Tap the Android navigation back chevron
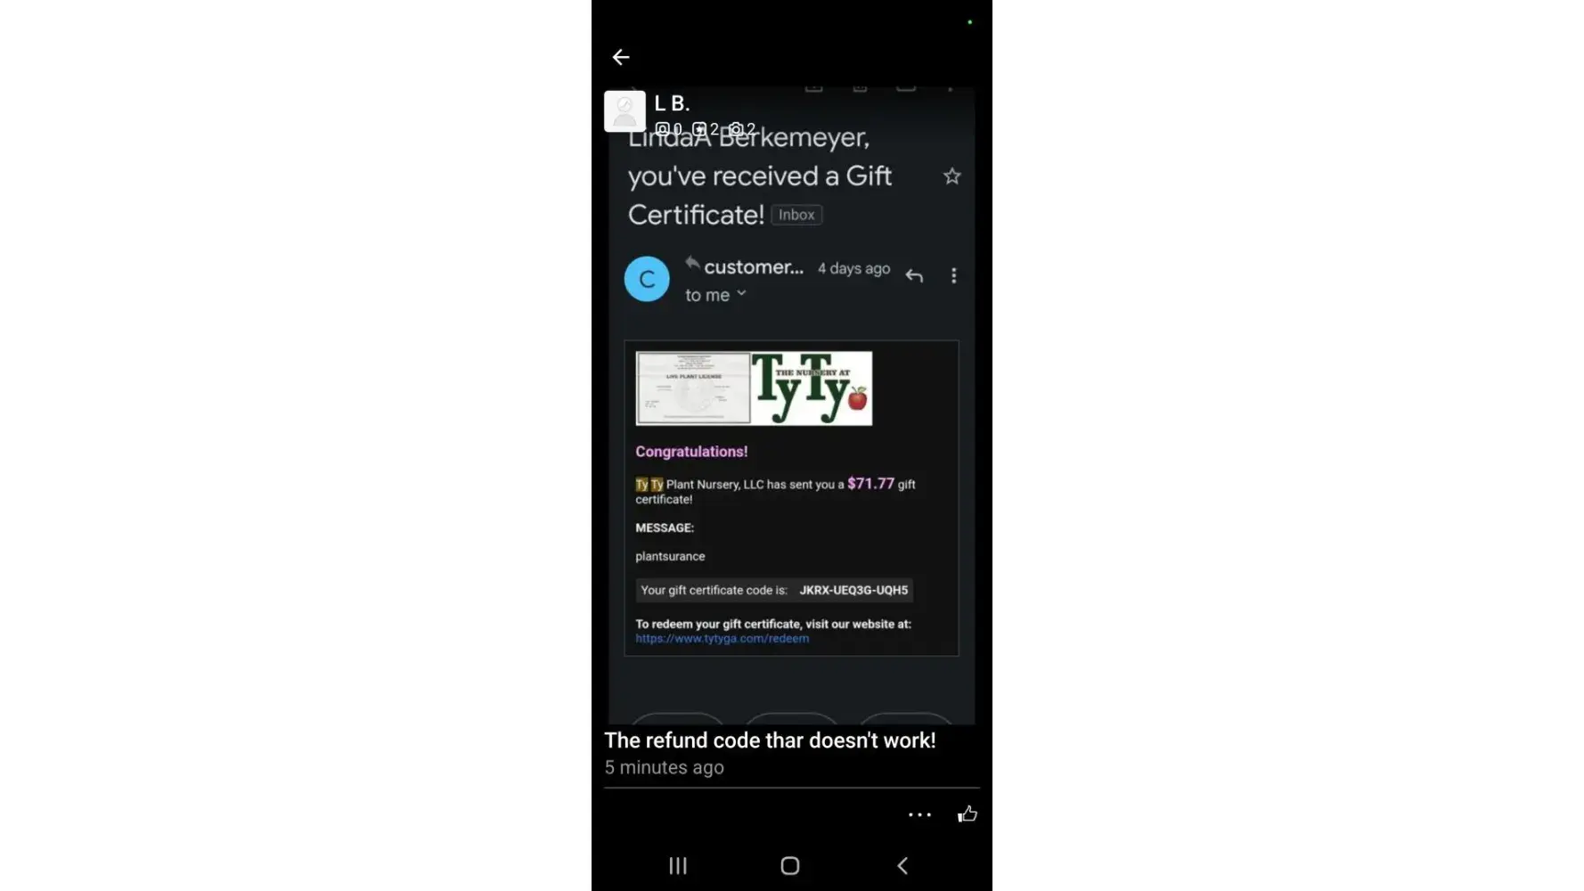This screenshot has width=1584, height=891. (x=902, y=865)
